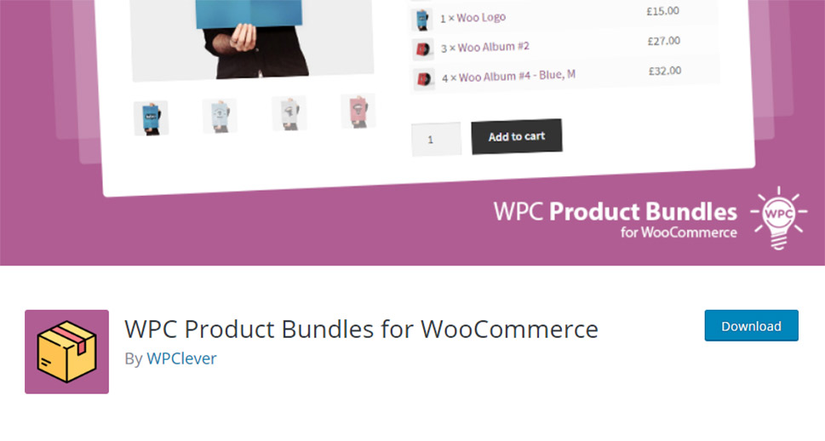The image size is (825, 441).
Task: Click the Add to cart button
Action: (x=516, y=137)
